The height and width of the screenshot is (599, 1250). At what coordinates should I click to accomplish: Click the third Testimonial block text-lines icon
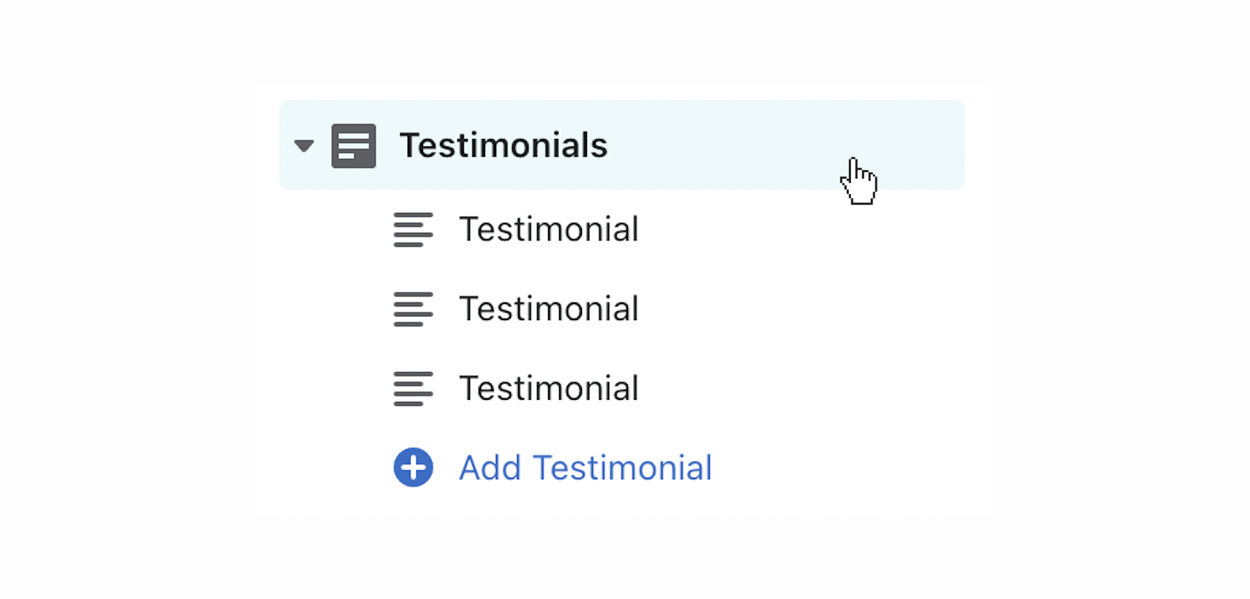click(x=413, y=388)
